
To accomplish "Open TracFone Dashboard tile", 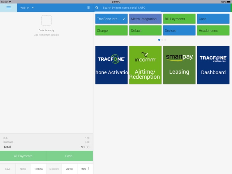I will (x=213, y=65).
